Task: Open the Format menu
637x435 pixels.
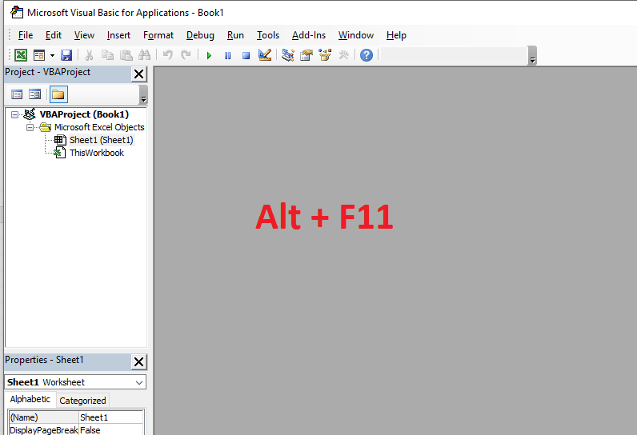Action: [x=158, y=35]
